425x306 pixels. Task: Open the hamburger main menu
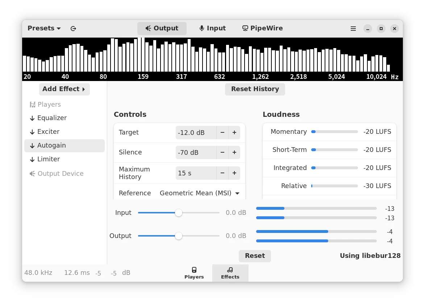coord(353,29)
